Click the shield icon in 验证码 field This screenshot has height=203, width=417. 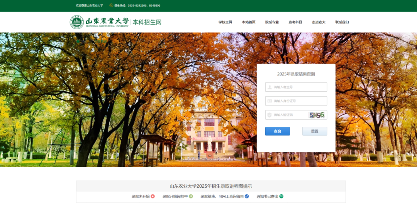pos(270,115)
